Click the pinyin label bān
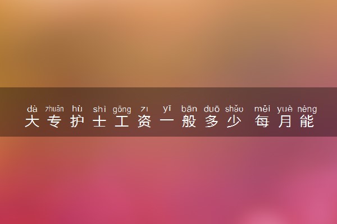Screen dimensions: 337x224 (189, 109)
